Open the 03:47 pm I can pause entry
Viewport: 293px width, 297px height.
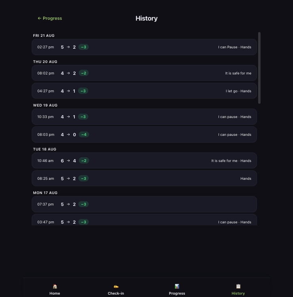tap(144, 220)
